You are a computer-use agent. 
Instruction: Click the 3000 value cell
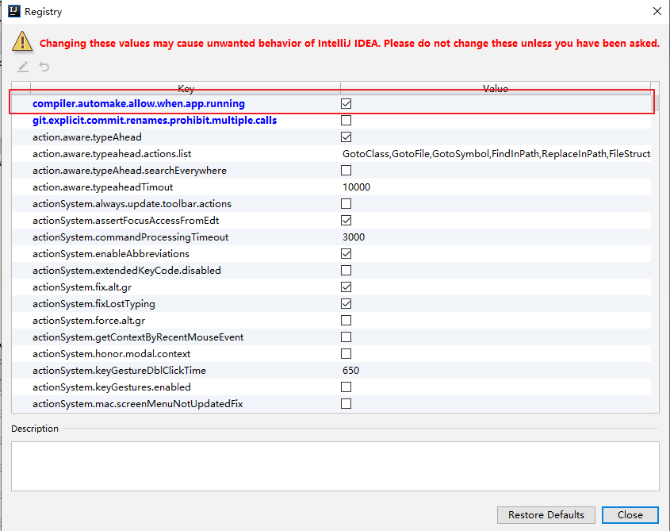pos(496,237)
